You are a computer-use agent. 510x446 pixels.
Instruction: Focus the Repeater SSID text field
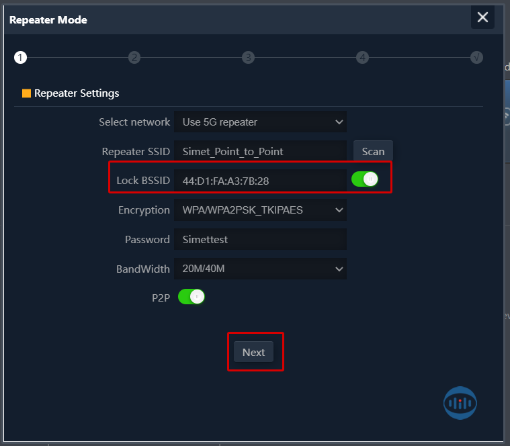(260, 152)
